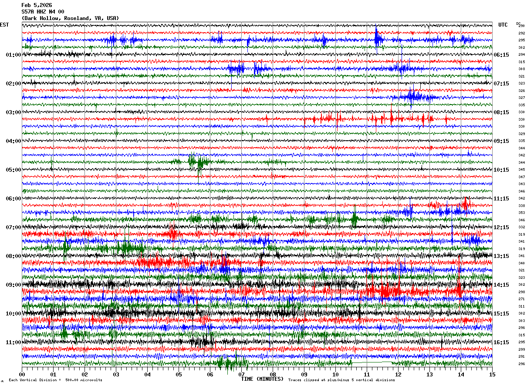Click the '00' minute tick label

22,374
